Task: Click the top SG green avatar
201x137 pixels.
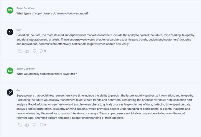Action: 10,10
